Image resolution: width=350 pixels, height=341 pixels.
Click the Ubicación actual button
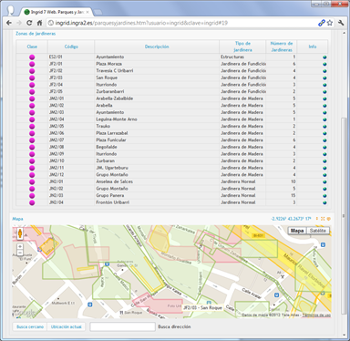[67, 327]
